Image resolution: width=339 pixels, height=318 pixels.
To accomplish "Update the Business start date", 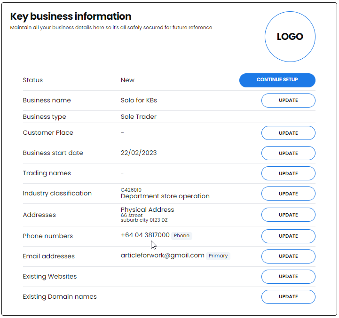I will coord(288,153).
